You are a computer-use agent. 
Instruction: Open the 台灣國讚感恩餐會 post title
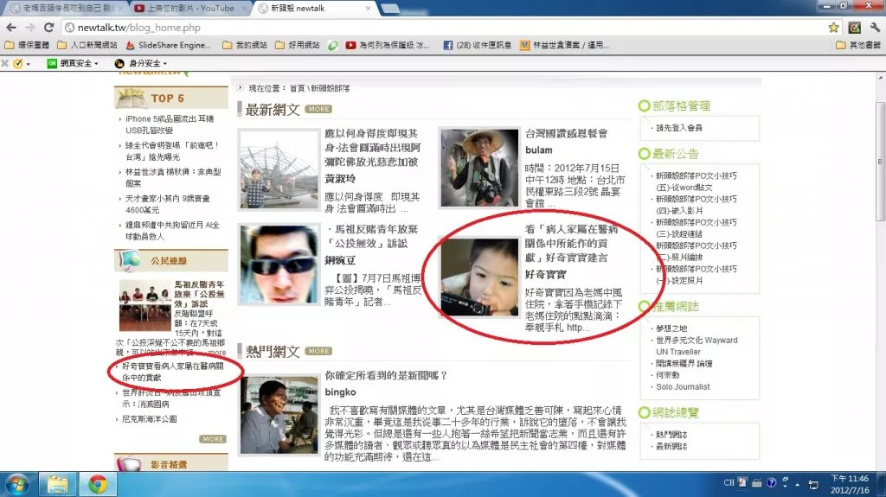[566, 134]
